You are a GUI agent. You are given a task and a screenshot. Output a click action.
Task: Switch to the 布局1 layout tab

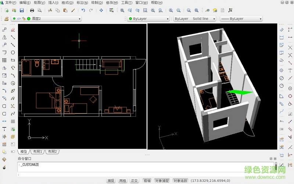coord(37,152)
